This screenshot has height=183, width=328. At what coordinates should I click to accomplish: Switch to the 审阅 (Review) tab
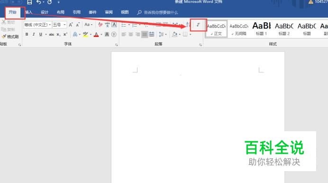(109, 12)
